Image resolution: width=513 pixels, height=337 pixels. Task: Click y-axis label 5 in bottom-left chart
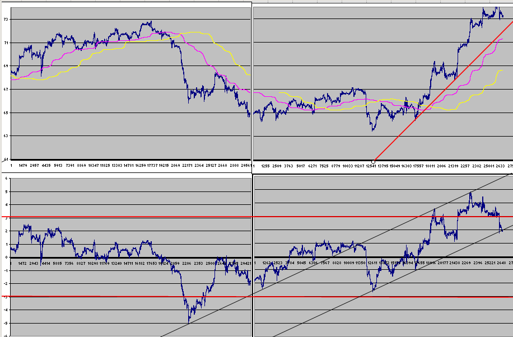coord(6,191)
